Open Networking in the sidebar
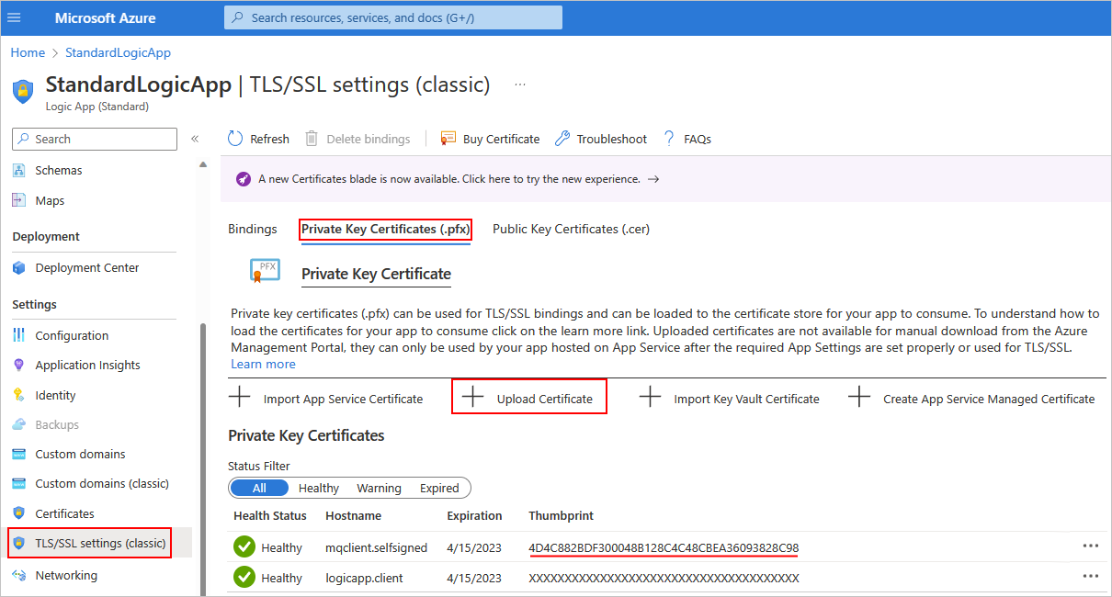 click(x=66, y=575)
